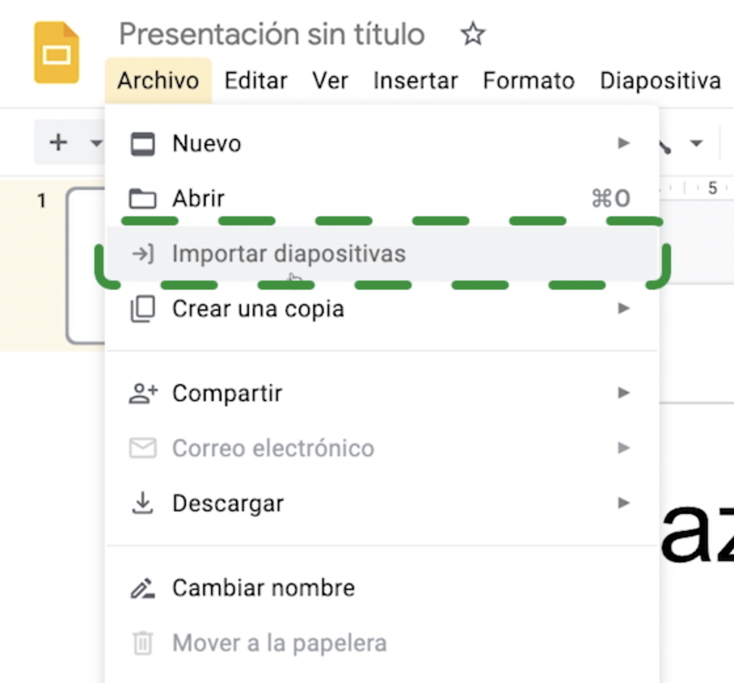The height and width of the screenshot is (683, 734).
Task: Expand the Nuevo submenu arrow
Action: tap(623, 143)
